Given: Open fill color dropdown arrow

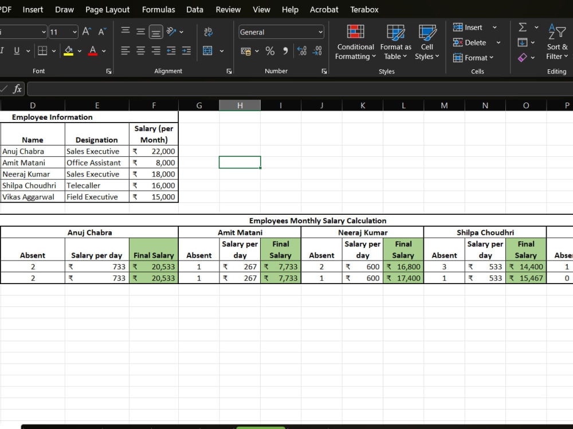Looking at the screenshot, I should pyautogui.click(x=79, y=51).
